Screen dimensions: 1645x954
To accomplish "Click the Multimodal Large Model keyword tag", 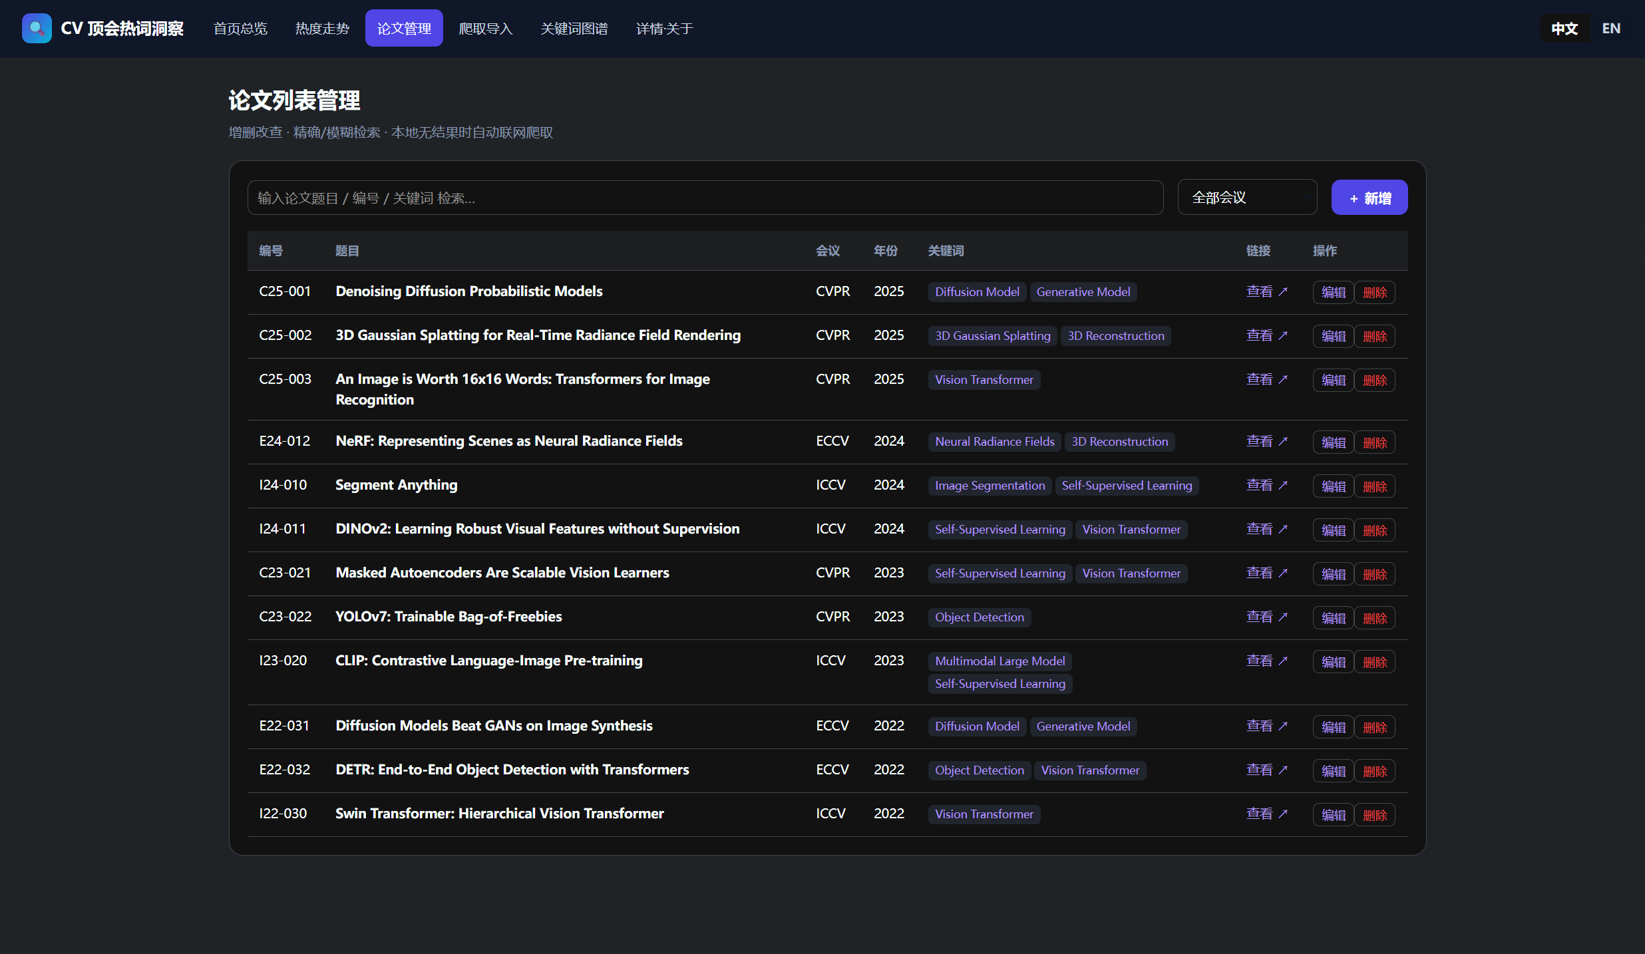I will tap(1000, 661).
